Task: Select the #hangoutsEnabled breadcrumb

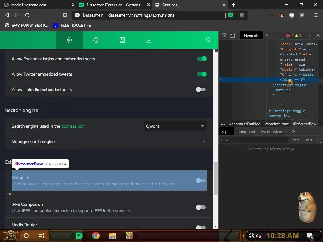Action: point(244,124)
